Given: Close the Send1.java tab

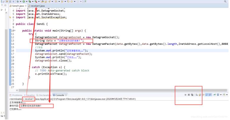Looking at the screenshot, I should [x=25, y=6].
